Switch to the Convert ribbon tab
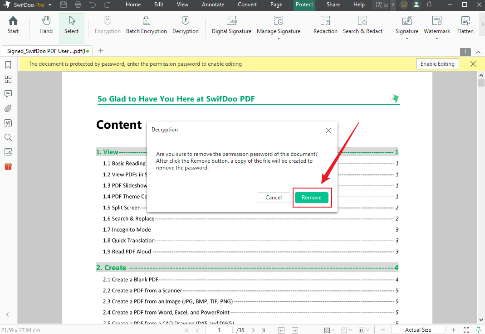 coord(247,5)
